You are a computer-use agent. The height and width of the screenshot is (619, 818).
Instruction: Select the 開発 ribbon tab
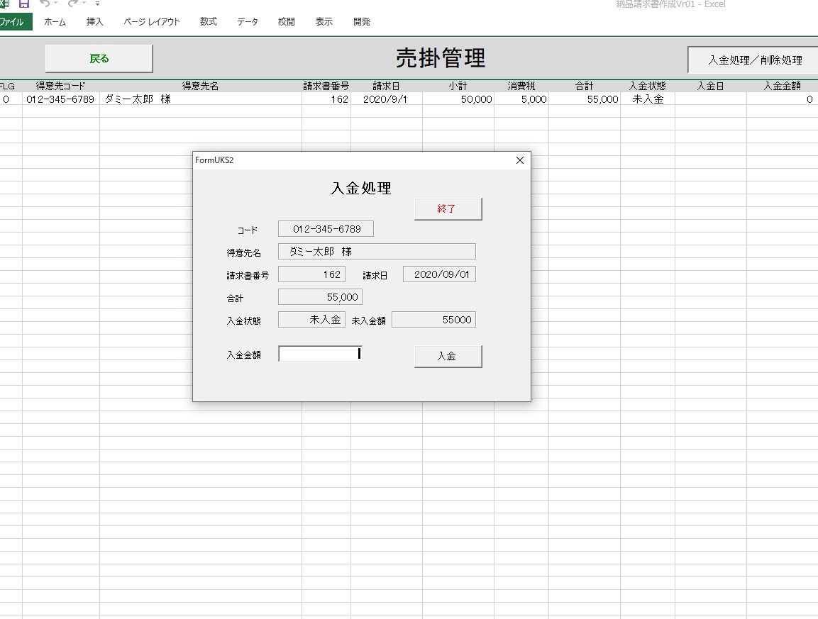tap(362, 22)
